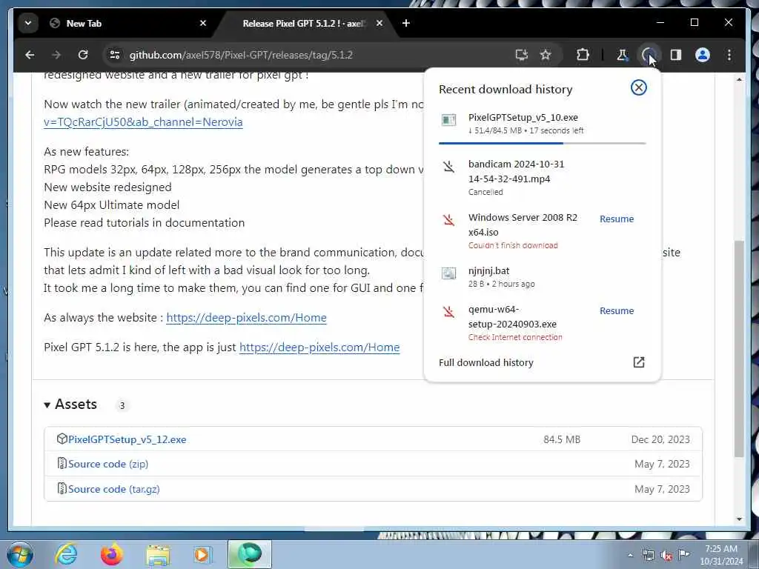Image resolution: width=759 pixels, height=569 pixels.
Task: Open Chrome Labs flask icon
Action: pyautogui.click(x=622, y=55)
